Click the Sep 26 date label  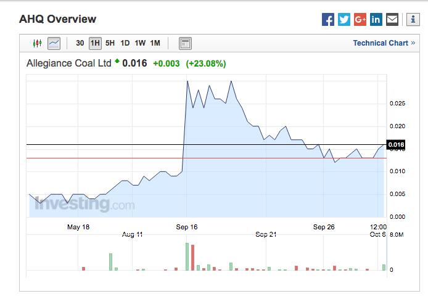click(x=324, y=227)
